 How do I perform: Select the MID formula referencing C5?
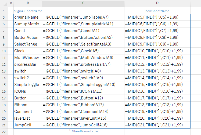point(152,17)
